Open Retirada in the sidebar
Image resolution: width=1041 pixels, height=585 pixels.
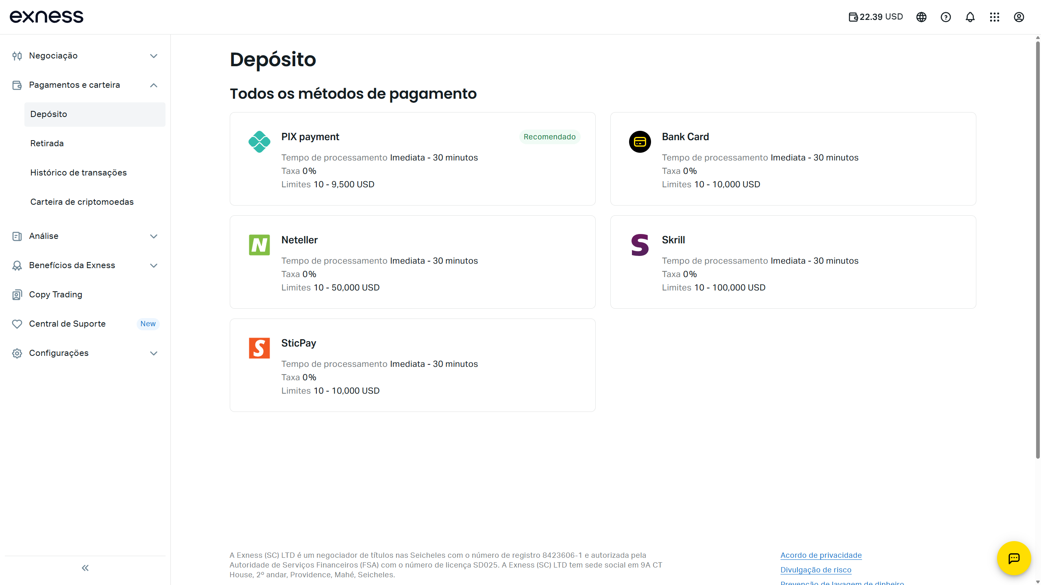95,144
